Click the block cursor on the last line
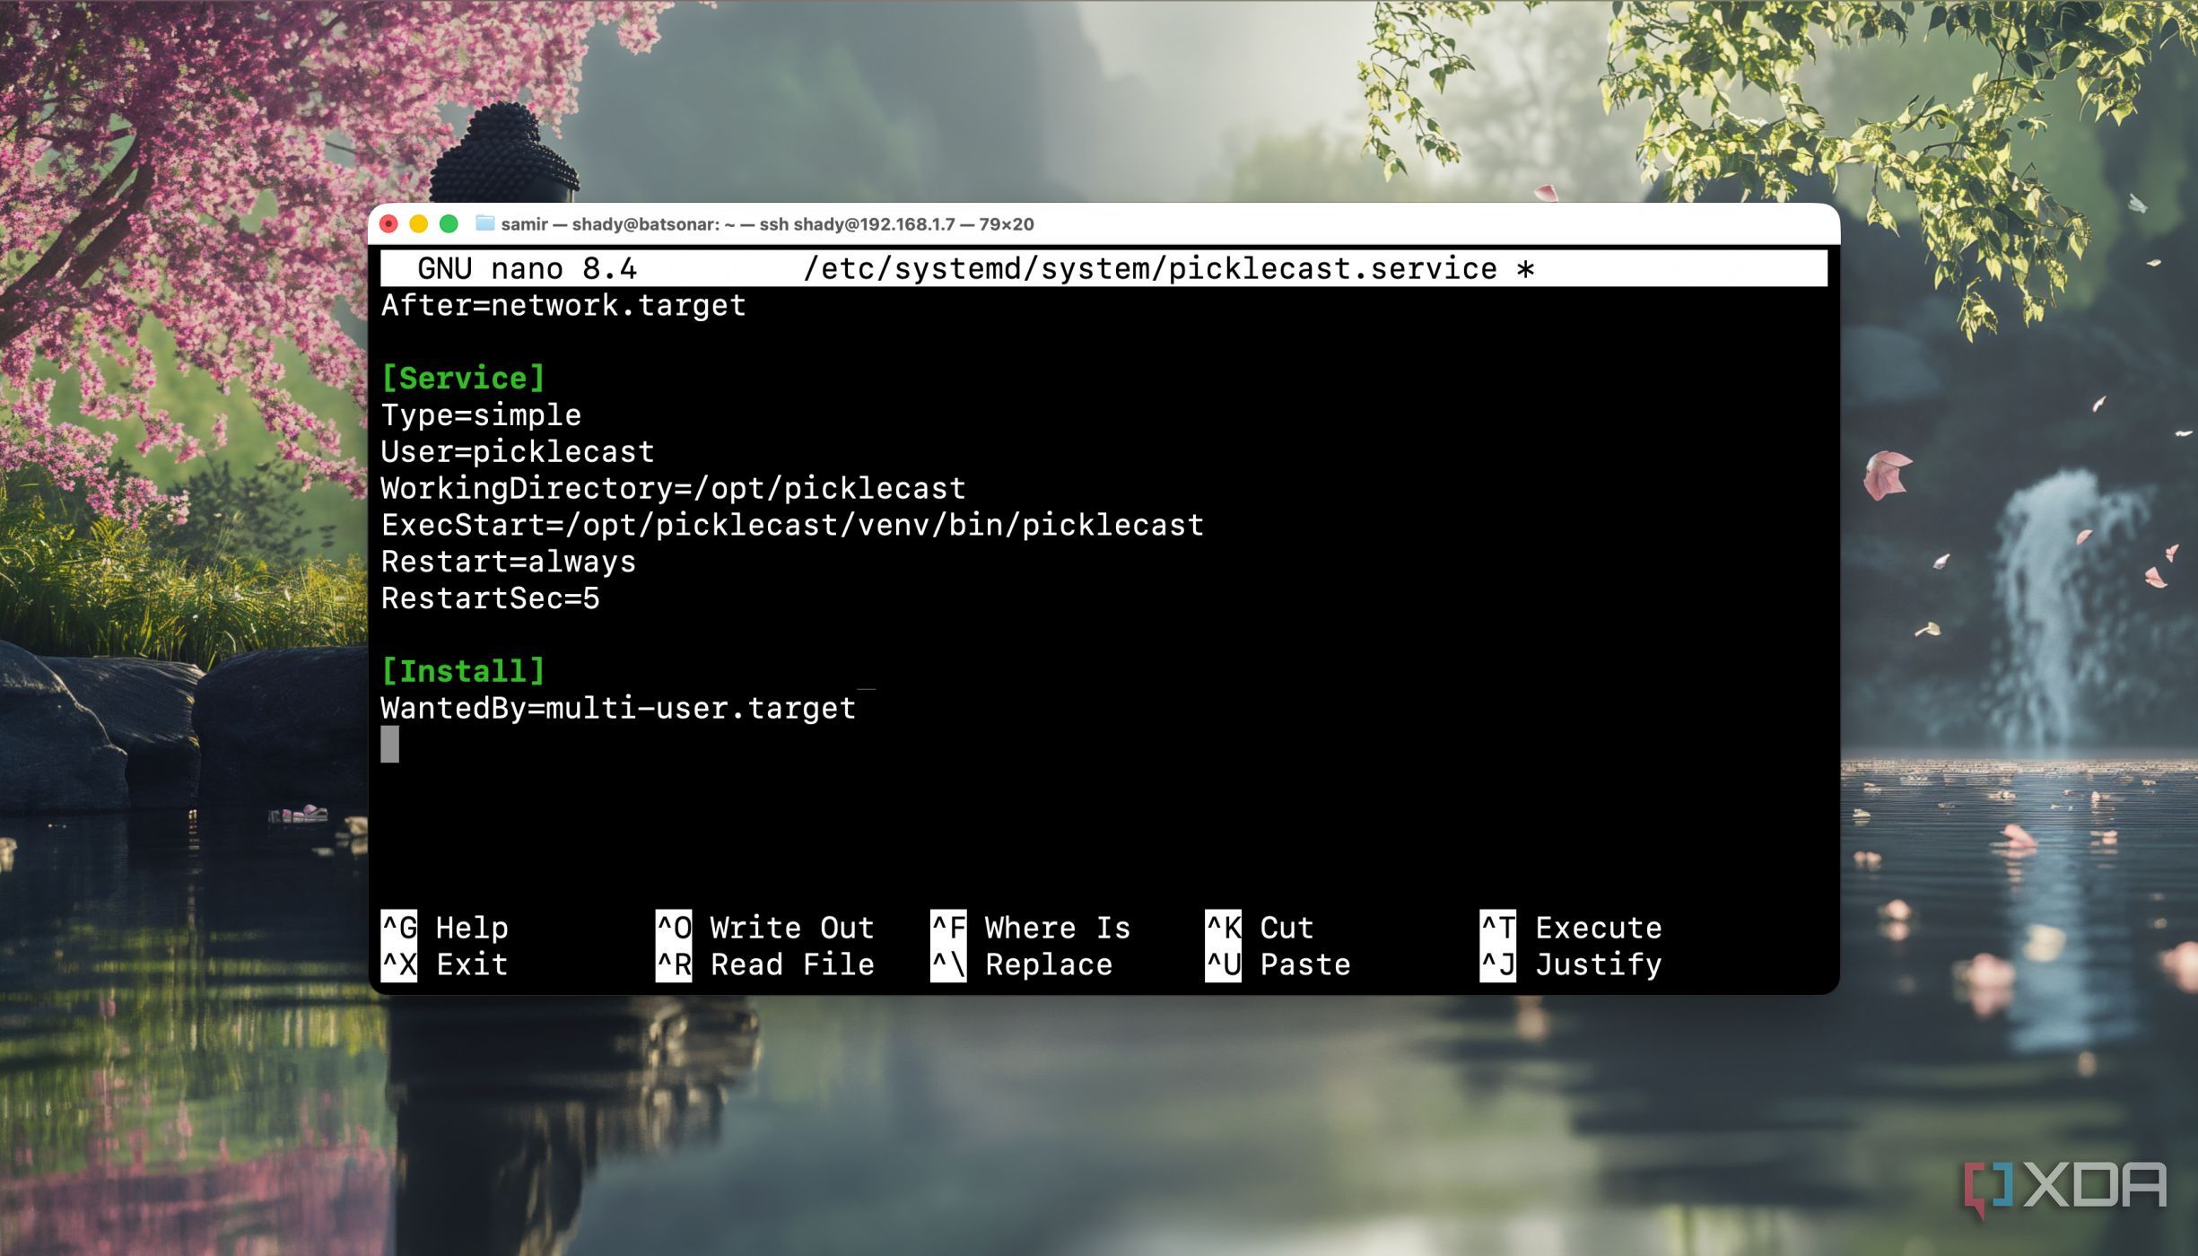 point(389,745)
